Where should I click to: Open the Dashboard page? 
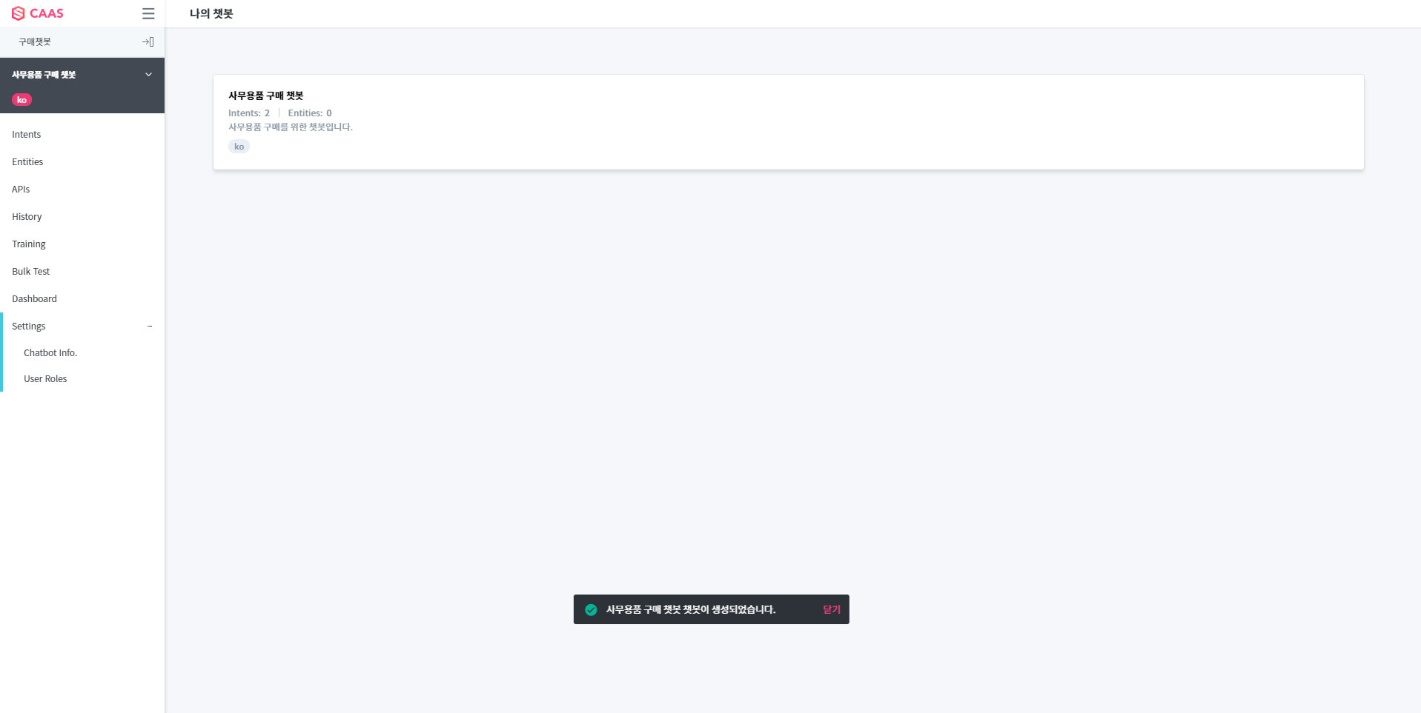click(34, 299)
